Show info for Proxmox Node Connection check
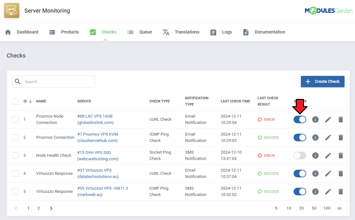Image resolution: width=355 pixels, height=220 pixels. pos(315,119)
